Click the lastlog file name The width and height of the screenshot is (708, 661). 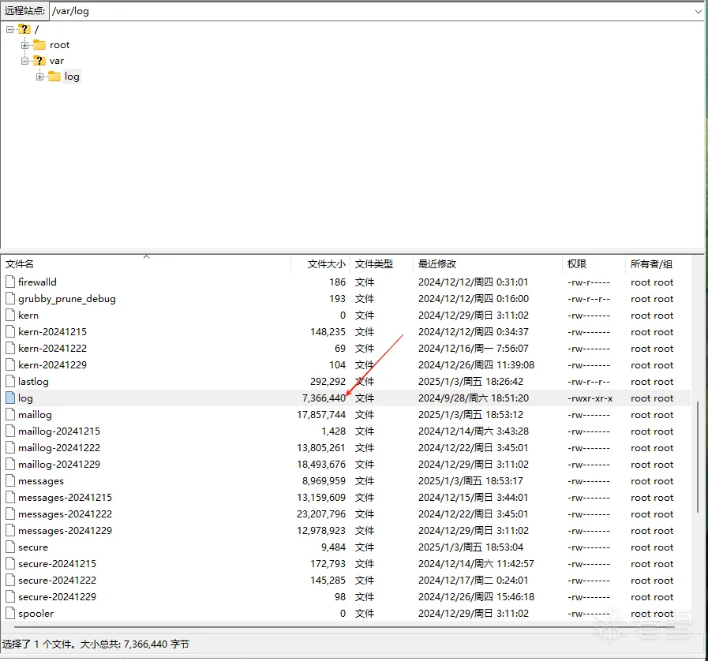33,381
